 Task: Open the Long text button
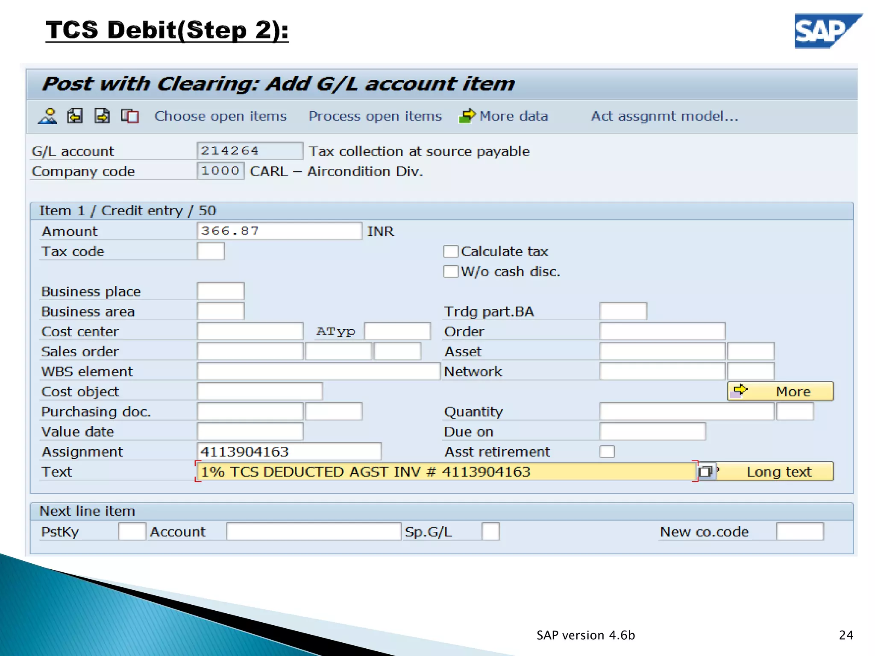[x=775, y=471]
